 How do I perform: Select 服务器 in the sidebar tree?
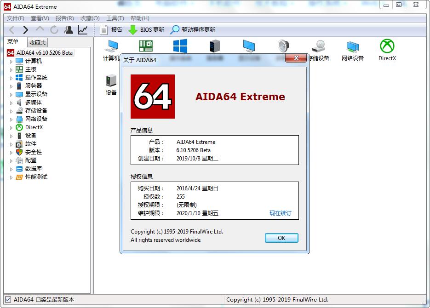coord(34,86)
